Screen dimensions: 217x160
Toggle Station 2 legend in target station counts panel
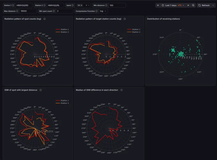133,32
